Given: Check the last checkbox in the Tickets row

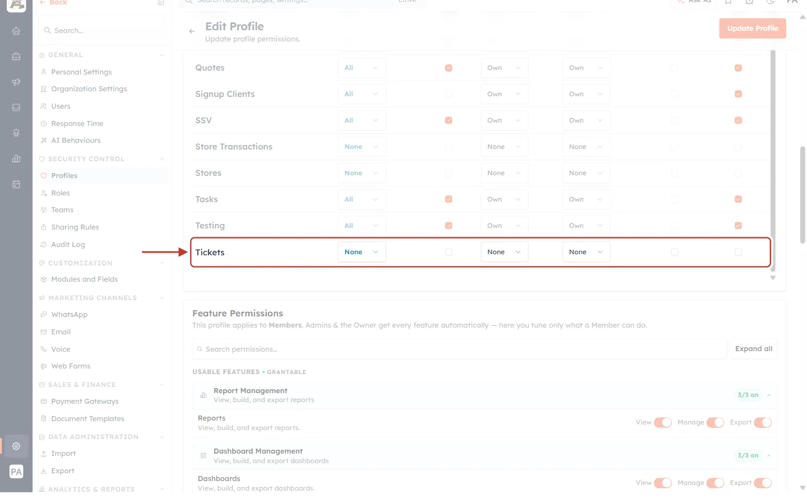Looking at the screenshot, I should [x=738, y=253].
